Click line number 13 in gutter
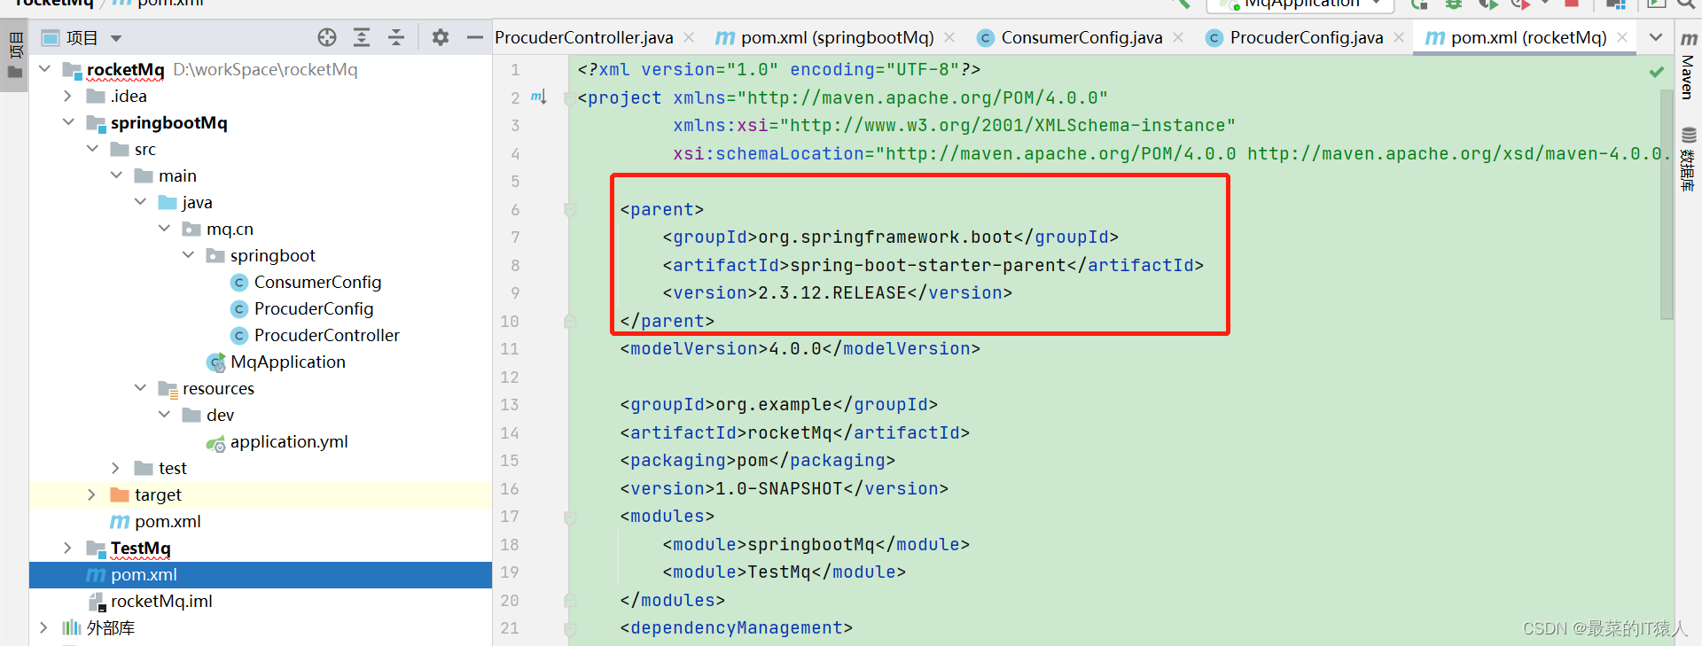This screenshot has height=646, width=1702. 510,405
